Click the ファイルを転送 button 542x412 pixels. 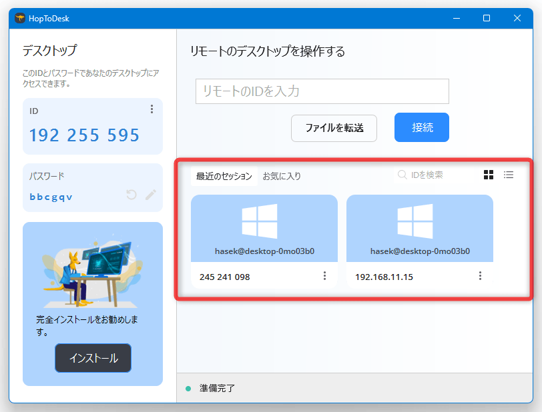(334, 128)
